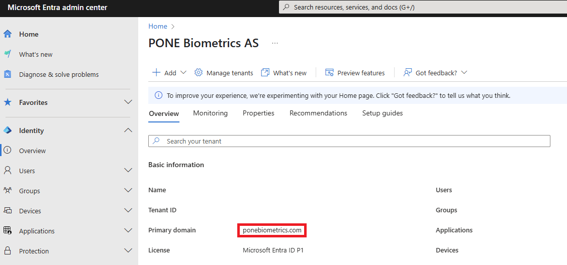Focus the Search resources, services, and docs box
The height and width of the screenshot is (265, 567).
pos(423,7)
